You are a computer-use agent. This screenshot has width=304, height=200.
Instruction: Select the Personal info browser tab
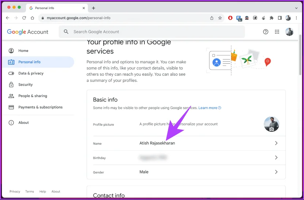(57, 8)
